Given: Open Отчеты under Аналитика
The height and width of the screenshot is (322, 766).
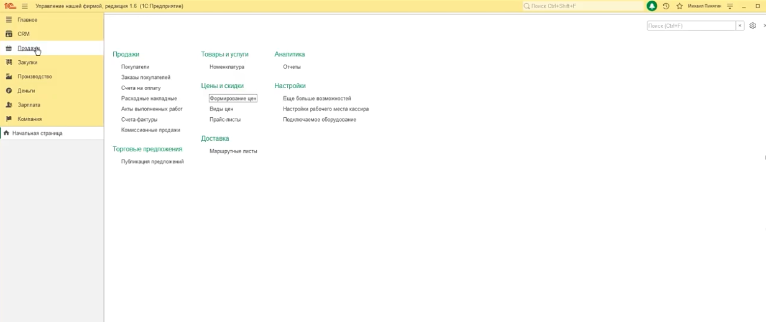Looking at the screenshot, I should pyautogui.click(x=292, y=67).
